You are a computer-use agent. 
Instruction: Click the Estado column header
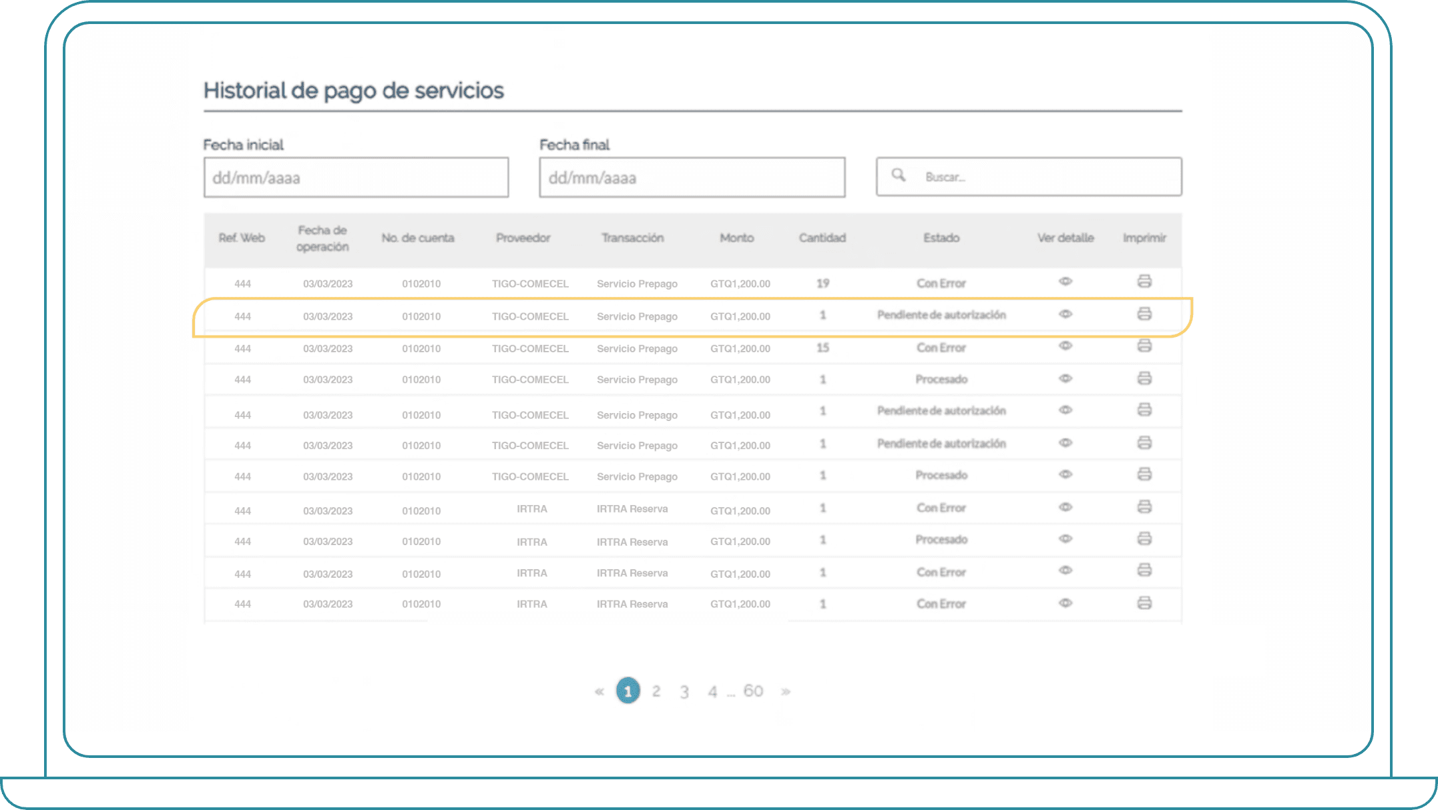pos(941,238)
